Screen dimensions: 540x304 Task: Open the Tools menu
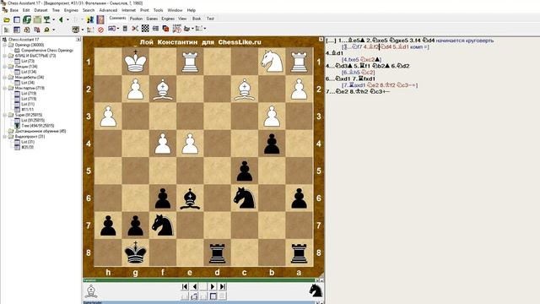[158, 10]
